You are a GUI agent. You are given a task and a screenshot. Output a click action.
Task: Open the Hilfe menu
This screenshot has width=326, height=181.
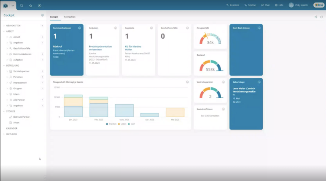[x=279, y=5]
